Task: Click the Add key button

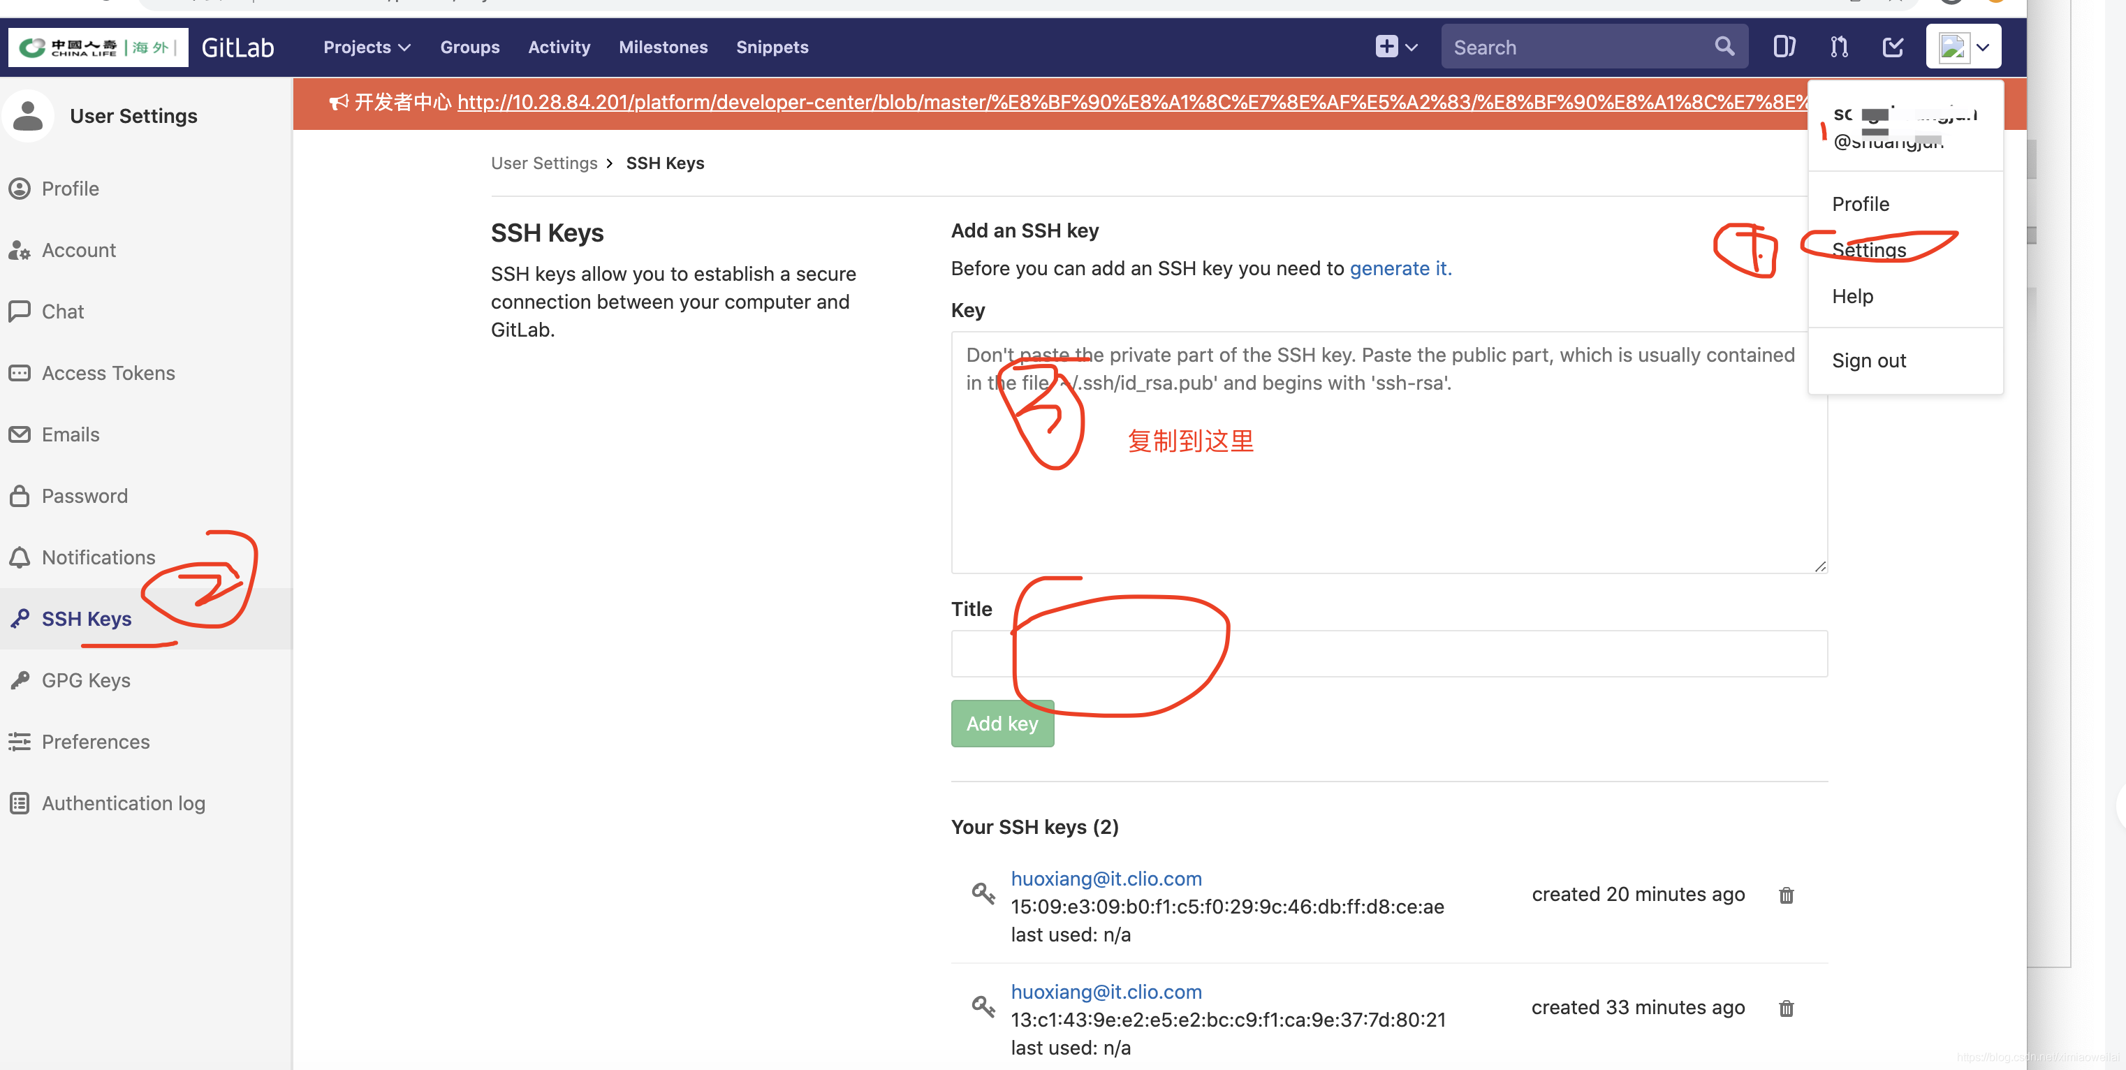Action: coord(1002,724)
